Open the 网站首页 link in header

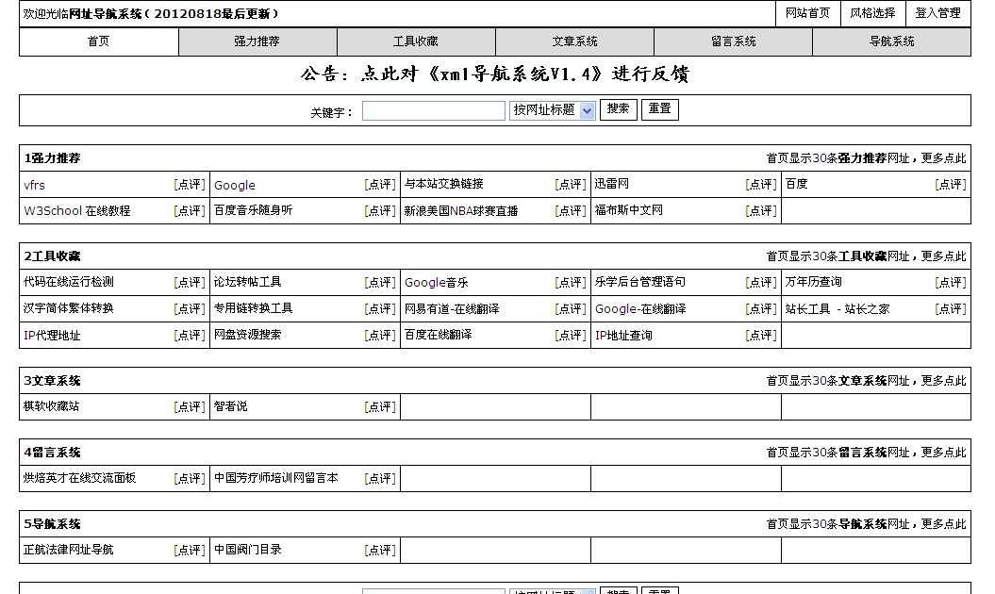(807, 13)
